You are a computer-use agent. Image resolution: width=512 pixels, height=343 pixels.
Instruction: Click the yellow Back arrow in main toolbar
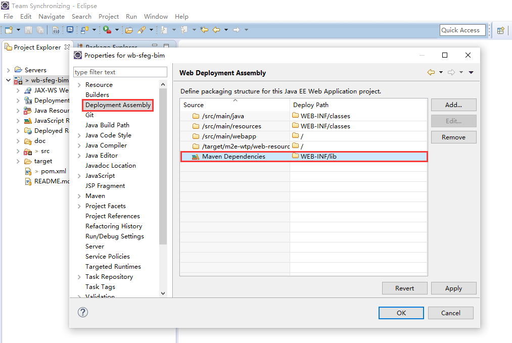pos(216,30)
